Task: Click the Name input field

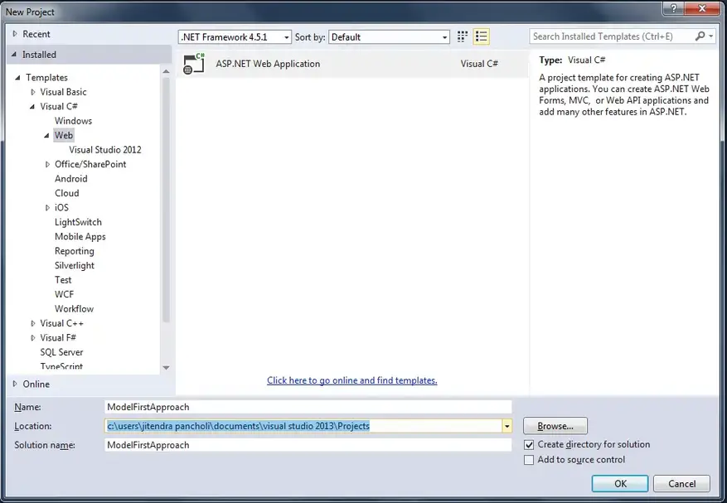Action: (x=308, y=407)
